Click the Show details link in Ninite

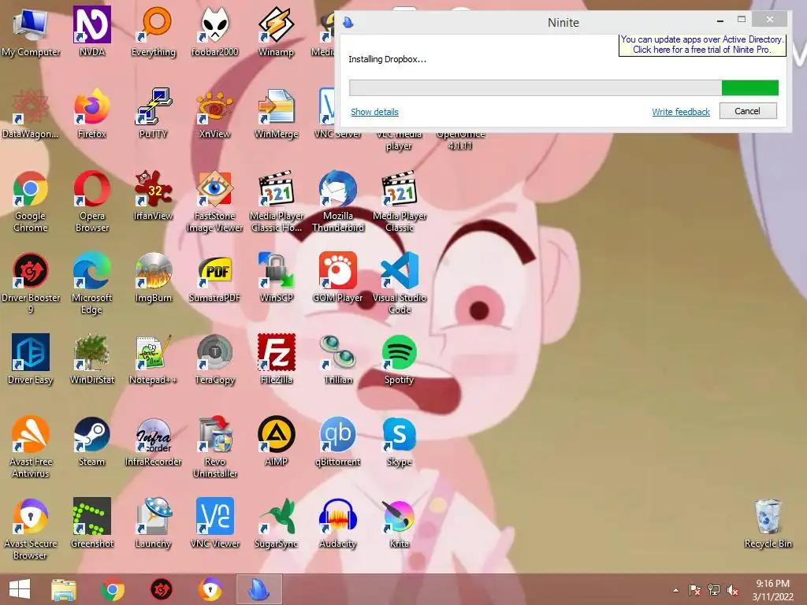[x=374, y=112]
